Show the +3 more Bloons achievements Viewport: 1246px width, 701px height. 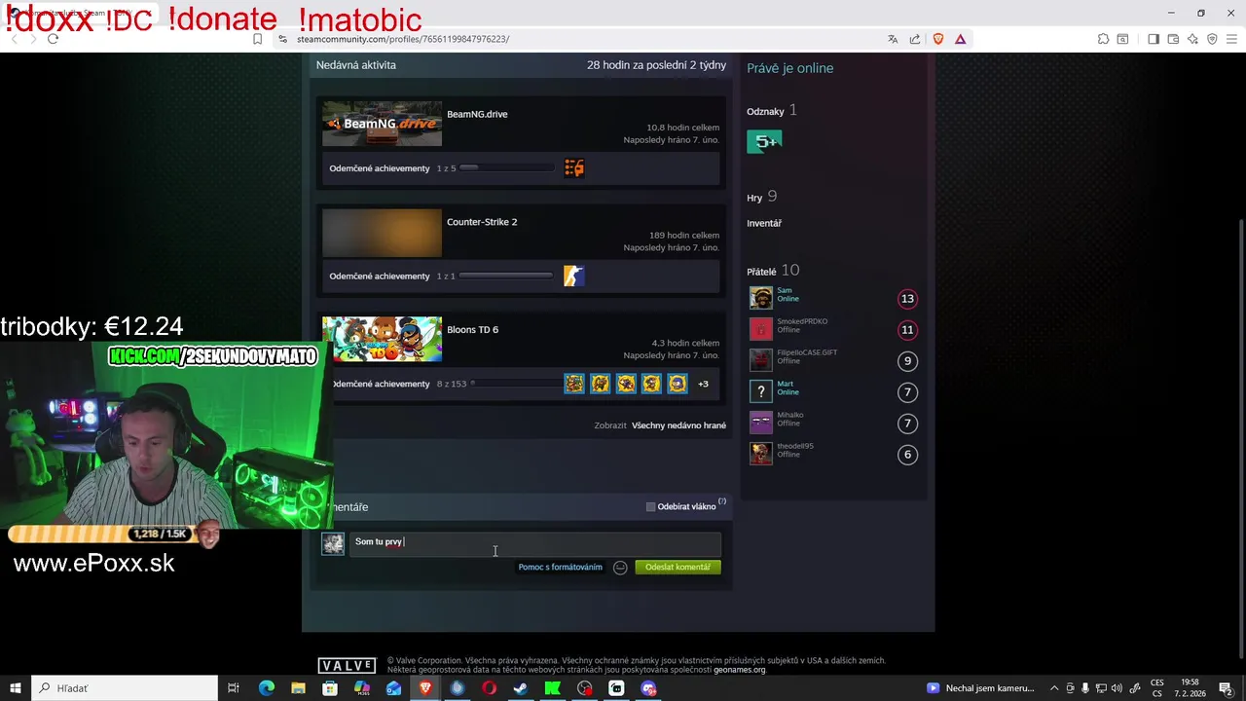click(703, 384)
